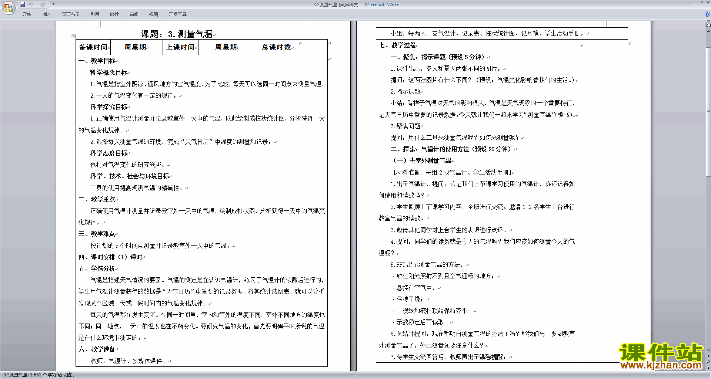Click the subheading '科学探究目标'
The width and height of the screenshot is (711, 379).
(109, 107)
